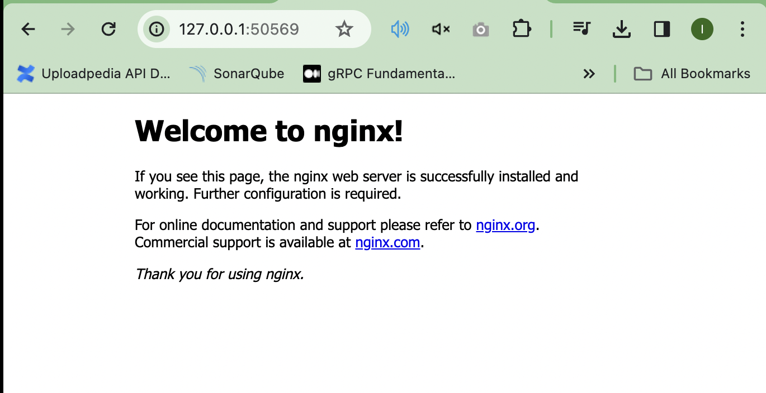View site information for 127.0.0.1
The image size is (766, 393).
tap(157, 29)
